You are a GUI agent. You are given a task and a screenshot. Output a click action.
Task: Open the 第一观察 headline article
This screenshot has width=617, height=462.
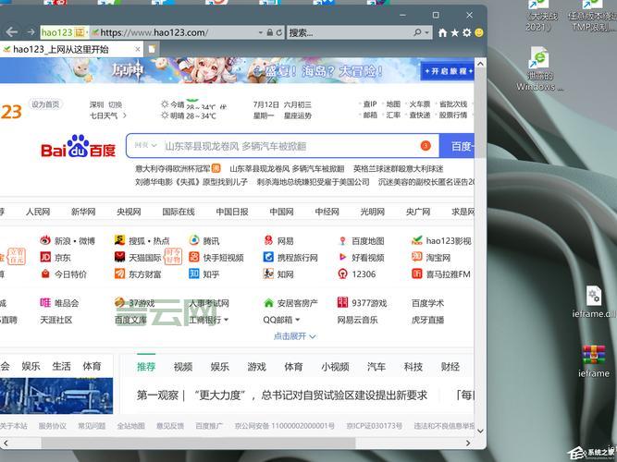282,395
